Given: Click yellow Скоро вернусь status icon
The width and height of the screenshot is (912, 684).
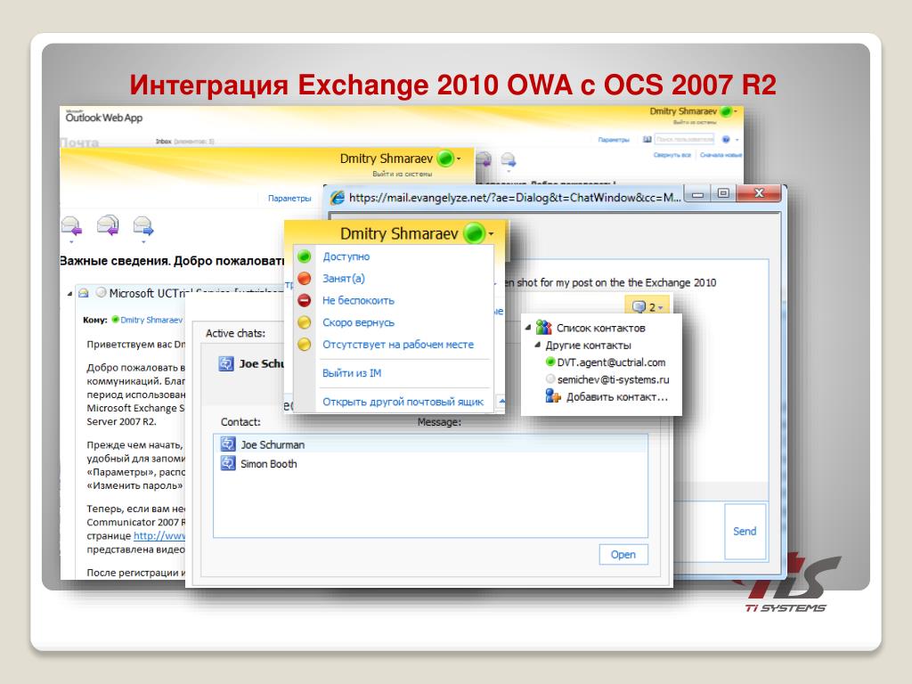Looking at the screenshot, I should pyautogui.click(x=305, y=322).
